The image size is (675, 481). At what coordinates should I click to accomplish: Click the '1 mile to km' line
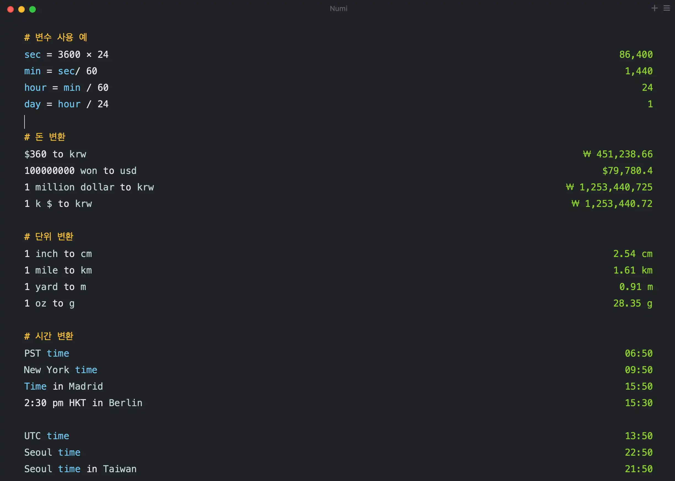pyautogui.click(x=58, y=270)
